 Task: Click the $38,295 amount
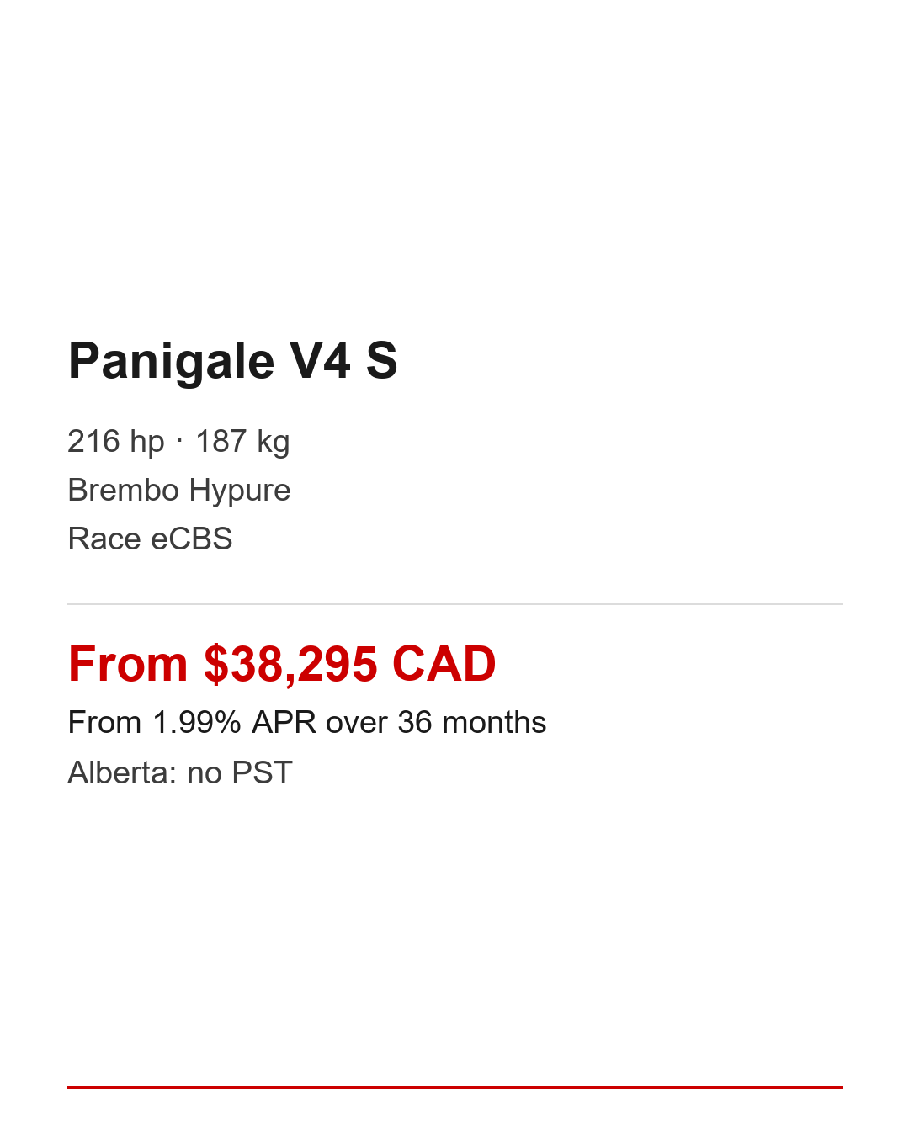[x=290, y=664]
